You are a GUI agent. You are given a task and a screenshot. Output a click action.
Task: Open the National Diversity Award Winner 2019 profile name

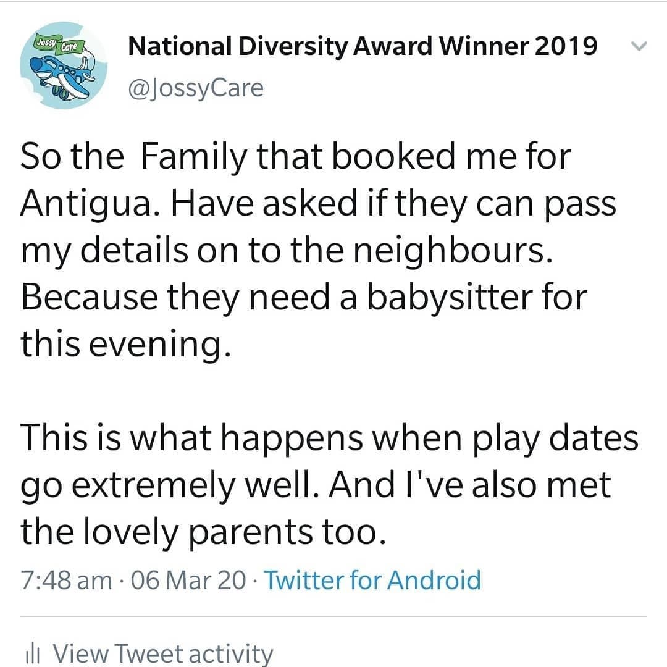click(x=363, y=46)
